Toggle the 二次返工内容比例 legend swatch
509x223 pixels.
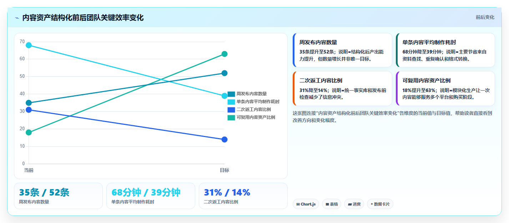pyautogui.click(x=231, y=110)
